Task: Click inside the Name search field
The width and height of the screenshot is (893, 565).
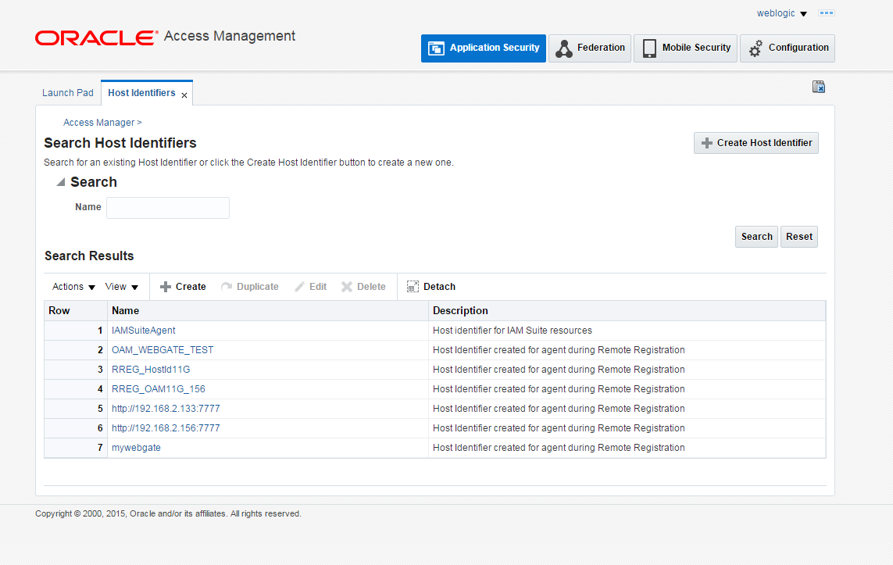Action: pos(167,208)
